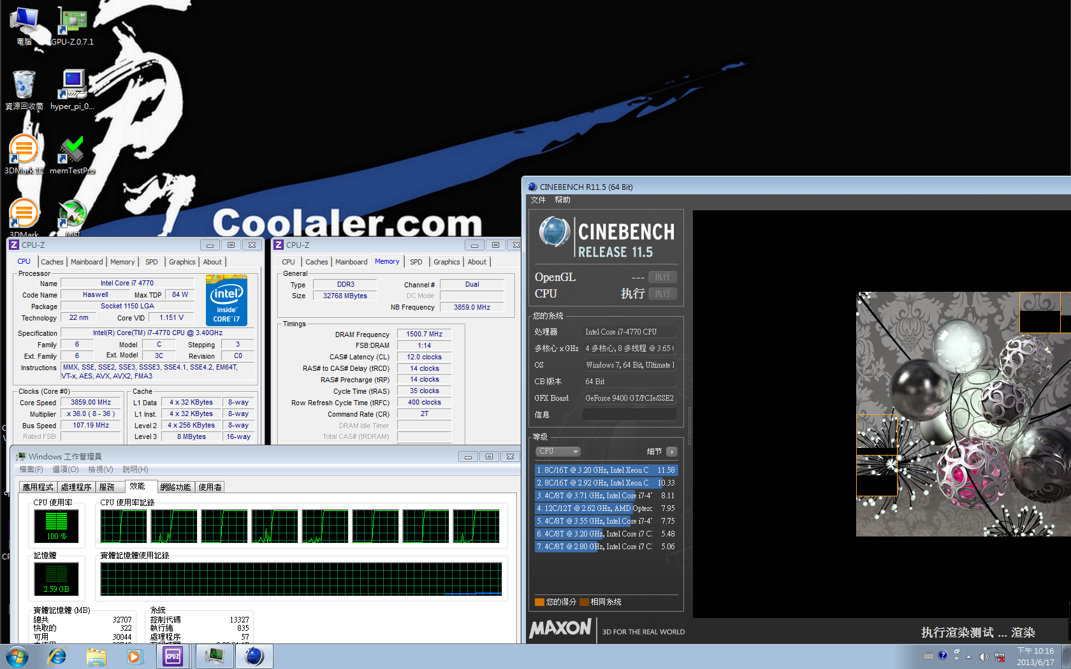Open Internet Explorer from the taskbar

[x=57, y=656]
